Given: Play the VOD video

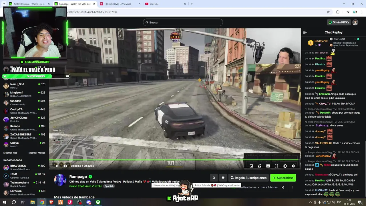Looking at the screenshot, I should pos(57,166).
